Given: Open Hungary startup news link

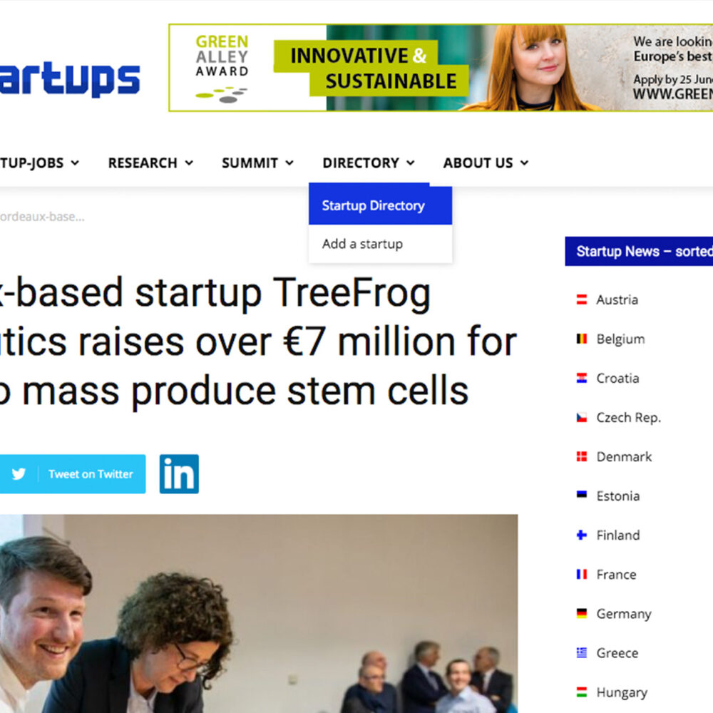Looking at the screenshot, I should pyautogui.click(x=622, y=692).
